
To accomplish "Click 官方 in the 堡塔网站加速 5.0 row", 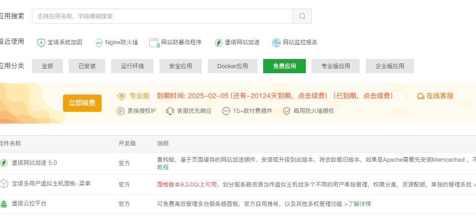I will click(x=124, y=164).
